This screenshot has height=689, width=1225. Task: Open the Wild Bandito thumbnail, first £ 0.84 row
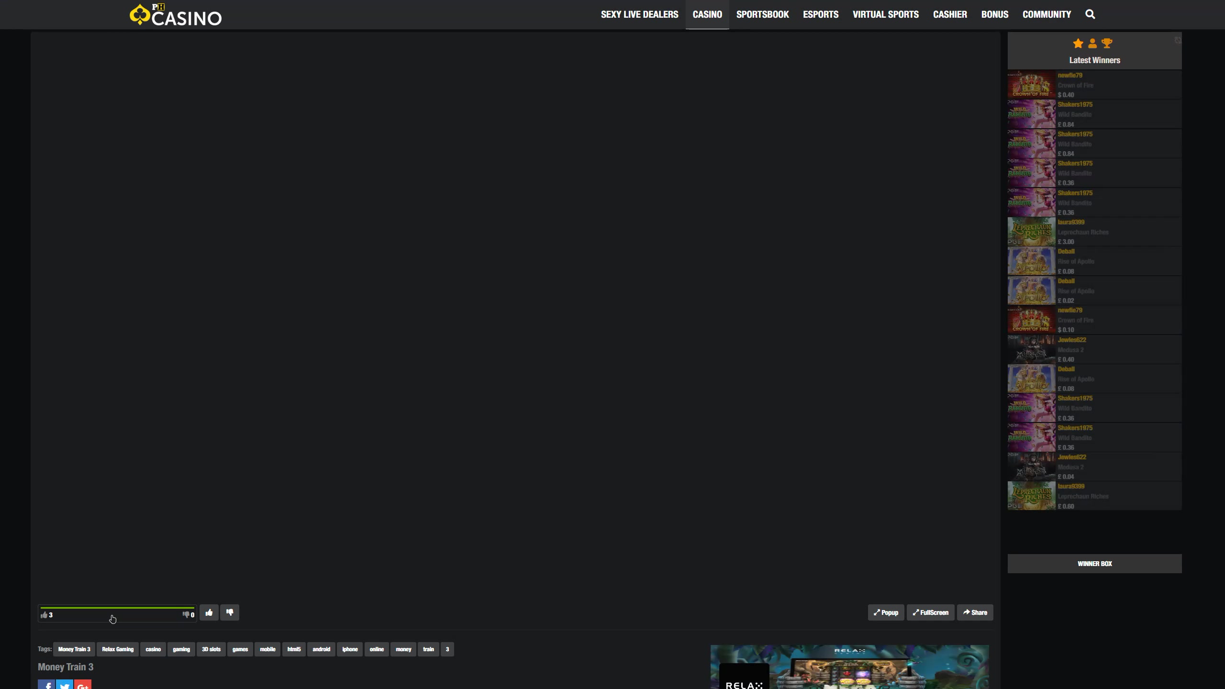coord(1032,114)
